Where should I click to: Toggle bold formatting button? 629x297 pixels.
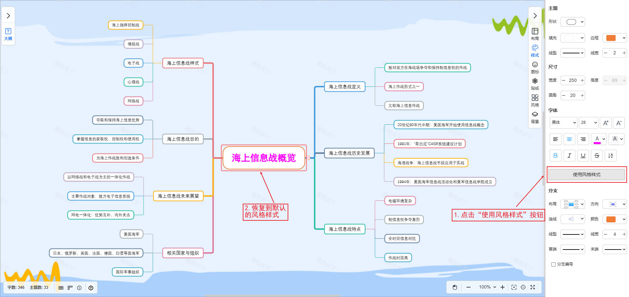coord(555,156)
